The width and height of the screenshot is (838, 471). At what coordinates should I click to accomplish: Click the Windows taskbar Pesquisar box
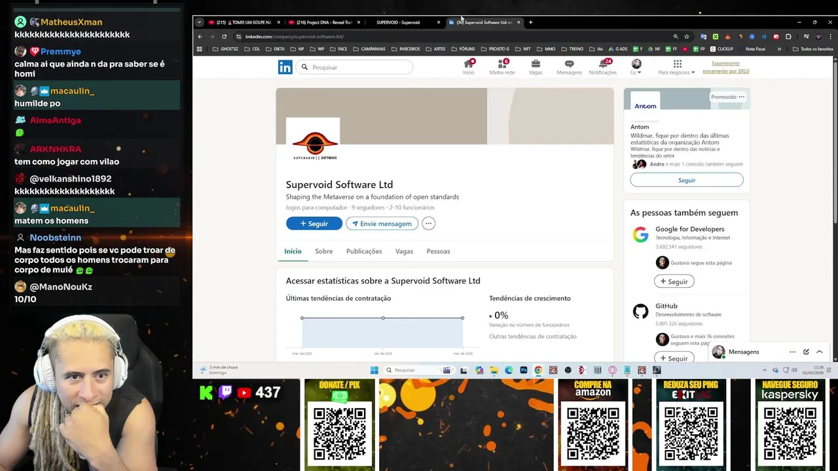point(420,370)
